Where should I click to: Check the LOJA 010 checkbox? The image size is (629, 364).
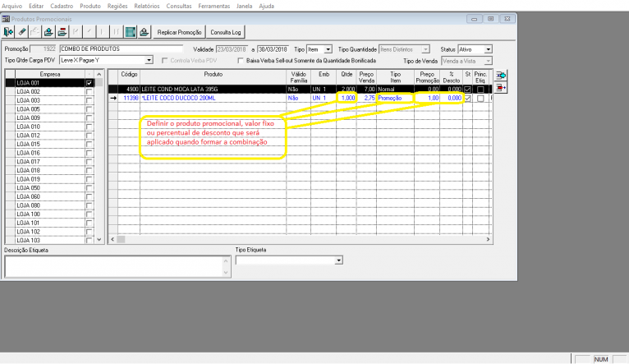pos(89,127)
